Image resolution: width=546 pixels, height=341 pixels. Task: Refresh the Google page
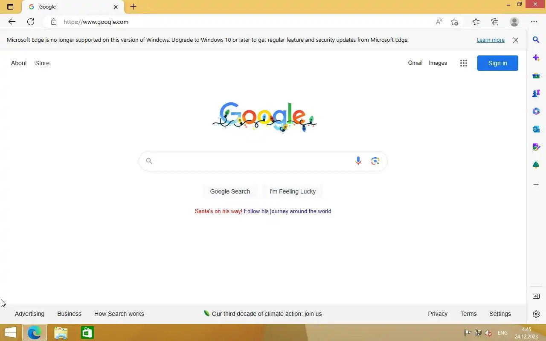pyautogui.click(x=31, y=22)
